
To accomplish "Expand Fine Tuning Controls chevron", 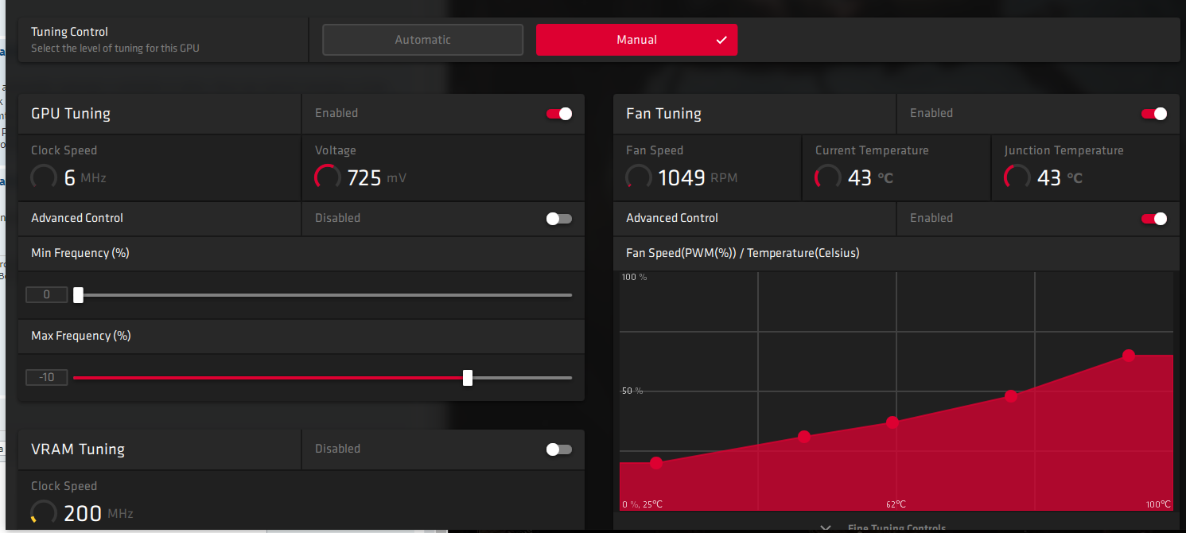I will click(826, 527).
